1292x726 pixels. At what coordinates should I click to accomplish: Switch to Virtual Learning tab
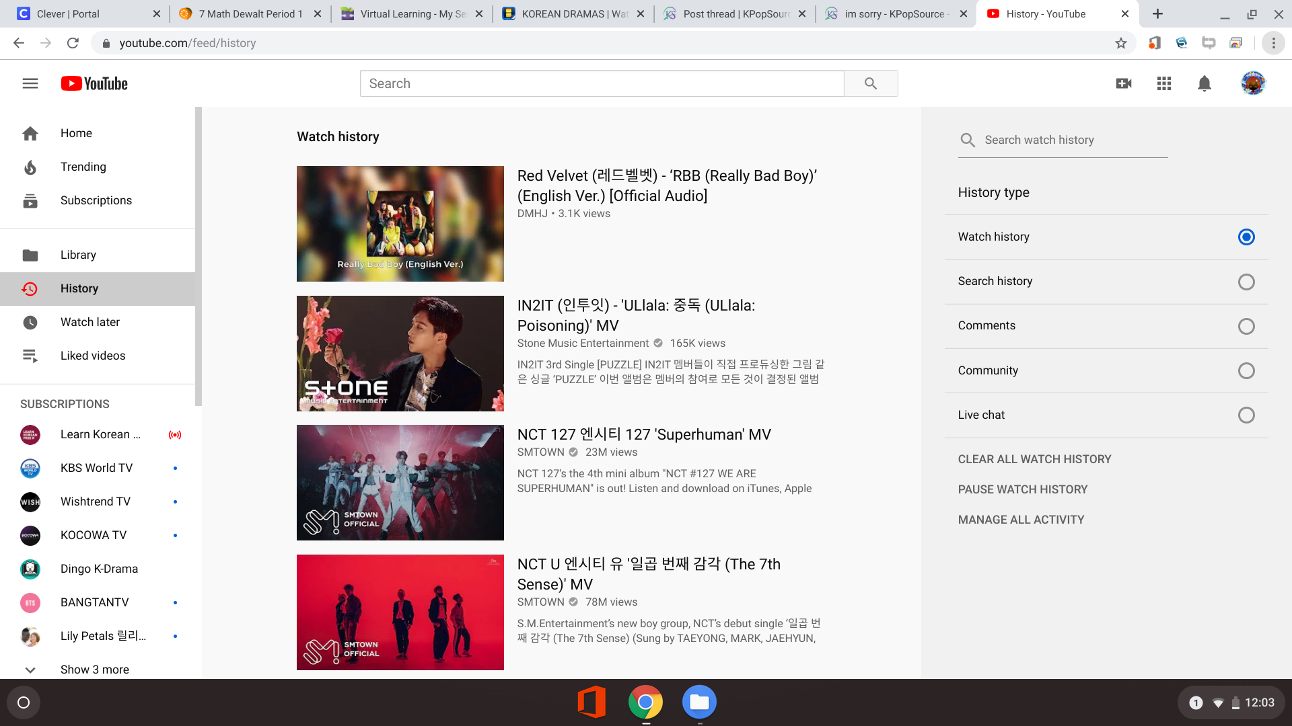pos(410,13)
